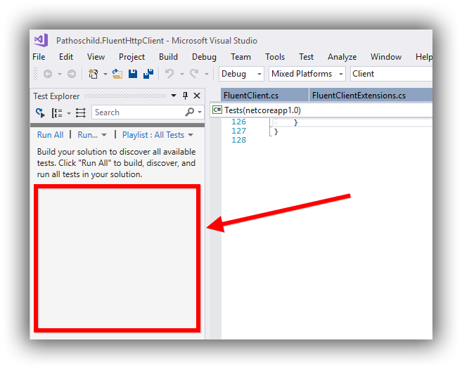Image resolution: width=462 pixels, height=369 pixels.
Task: Open the Debug menu
Action: (204, 57)
